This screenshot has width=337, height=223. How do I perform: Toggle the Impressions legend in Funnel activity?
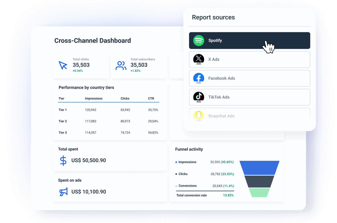[187, 162]
